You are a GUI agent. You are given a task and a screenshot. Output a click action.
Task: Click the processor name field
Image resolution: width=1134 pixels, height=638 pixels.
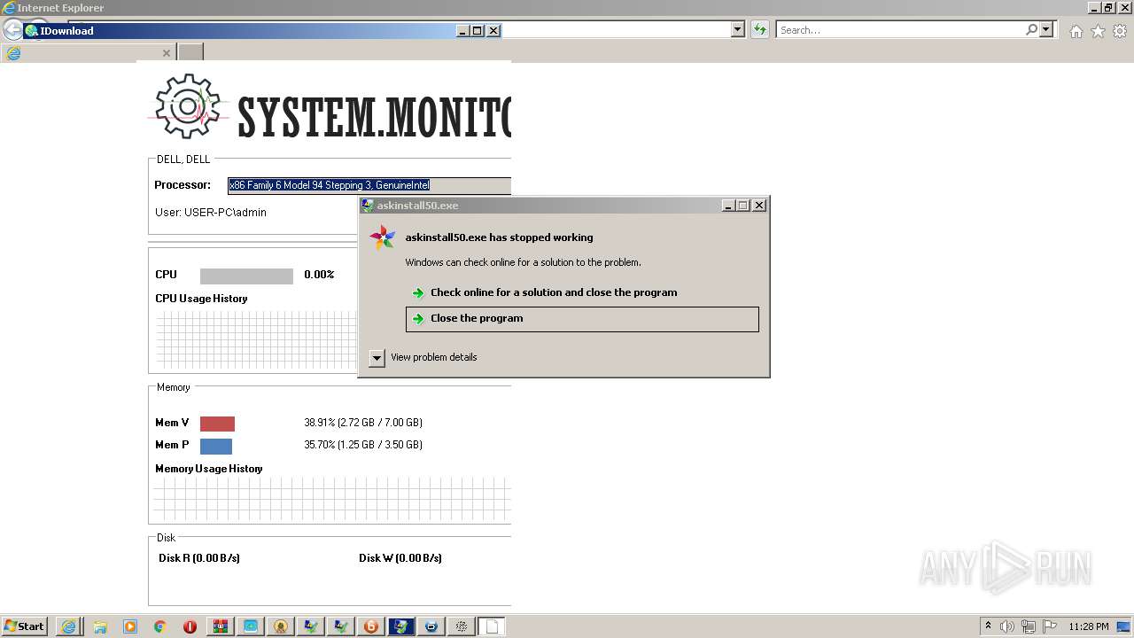tap(369, 185)
